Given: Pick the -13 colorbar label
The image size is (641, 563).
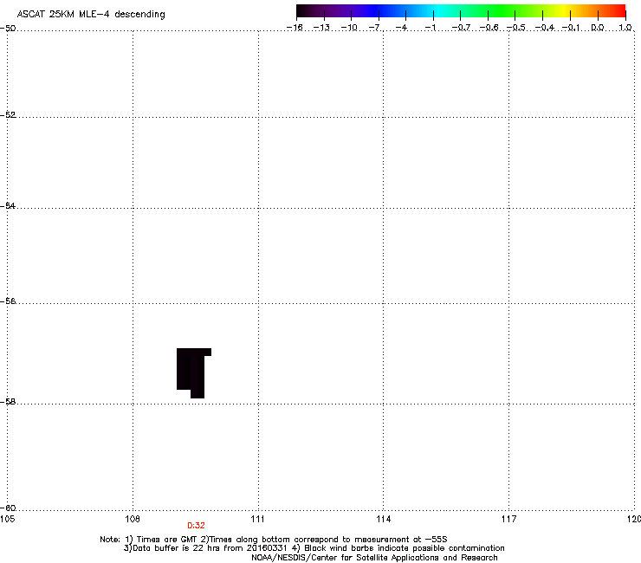Looking at the screenshot, I should (x=321, y=28).
